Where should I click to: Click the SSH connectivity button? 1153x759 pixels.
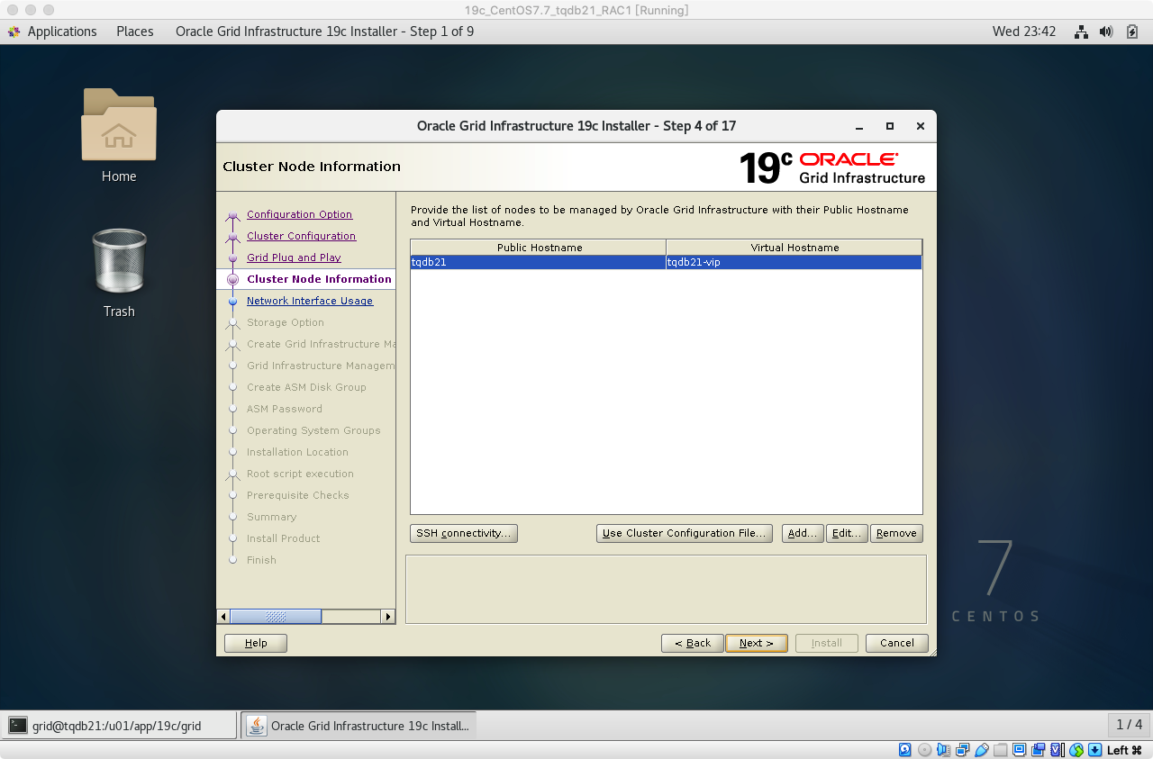pyautogui.click(x=464, y=533)
